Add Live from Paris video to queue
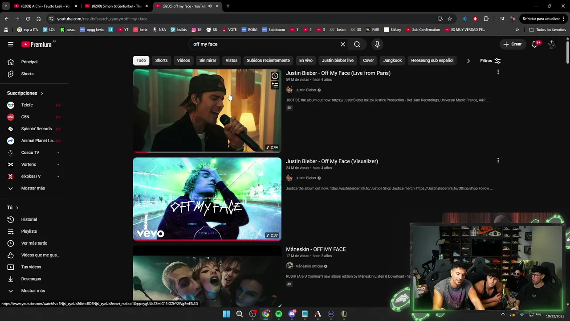This screenshot has width=570, height=321. click(x=275, y=85)
